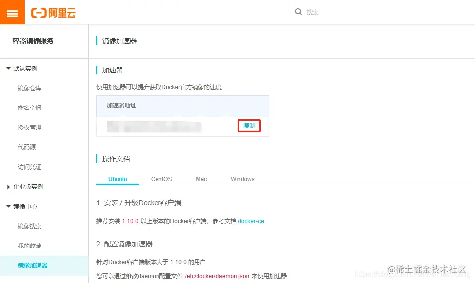Open 镜像仓库 in the sidebar

click(30, 88)
